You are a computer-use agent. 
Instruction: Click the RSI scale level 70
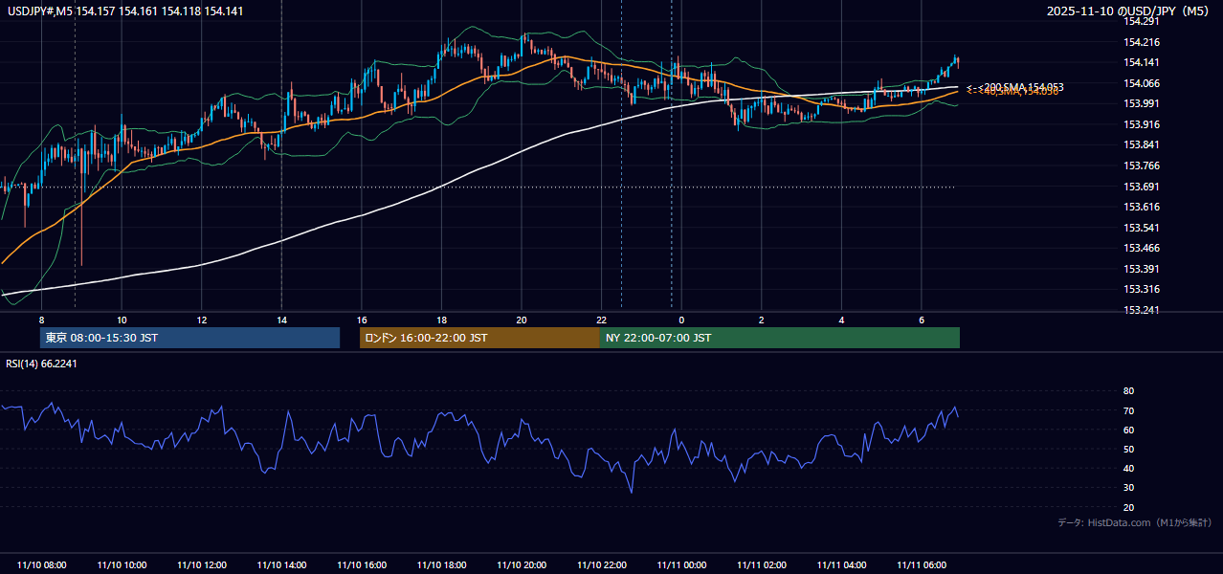point(1128,410)
